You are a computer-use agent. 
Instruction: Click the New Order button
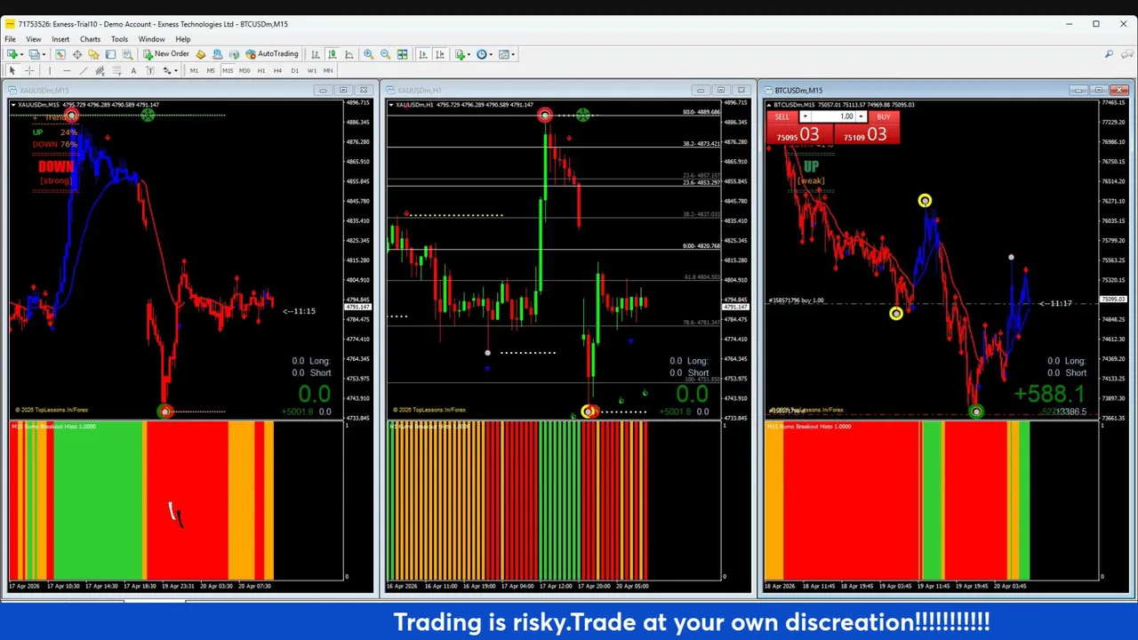166,54
